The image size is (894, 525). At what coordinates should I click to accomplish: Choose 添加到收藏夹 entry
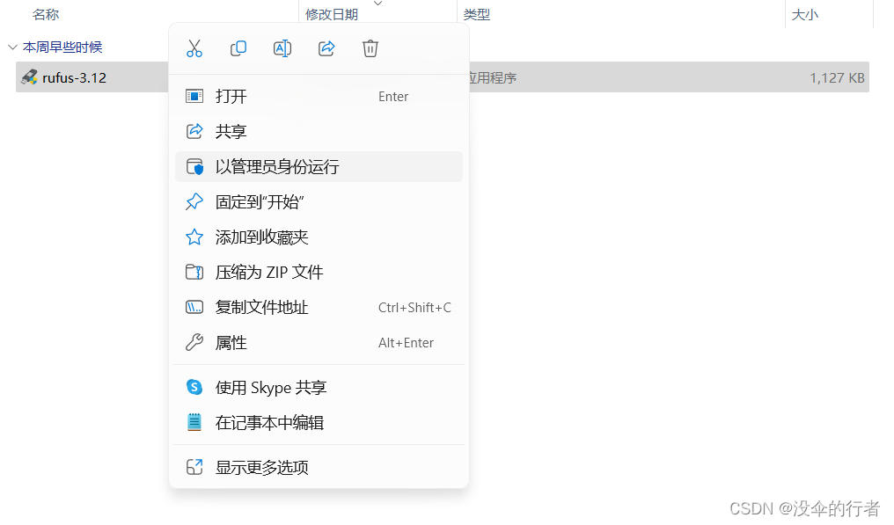click(x=319, y=237)
